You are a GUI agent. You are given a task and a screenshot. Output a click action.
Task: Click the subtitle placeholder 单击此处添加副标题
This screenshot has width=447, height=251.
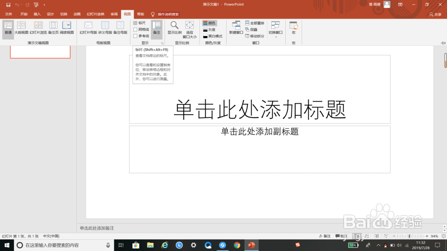(x=260, y=132)
